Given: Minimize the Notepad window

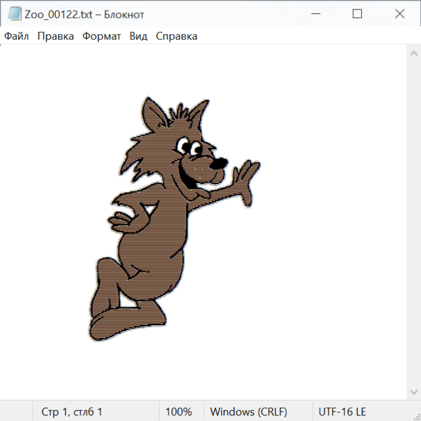Looking at the screenshot, I should (315, 14).
